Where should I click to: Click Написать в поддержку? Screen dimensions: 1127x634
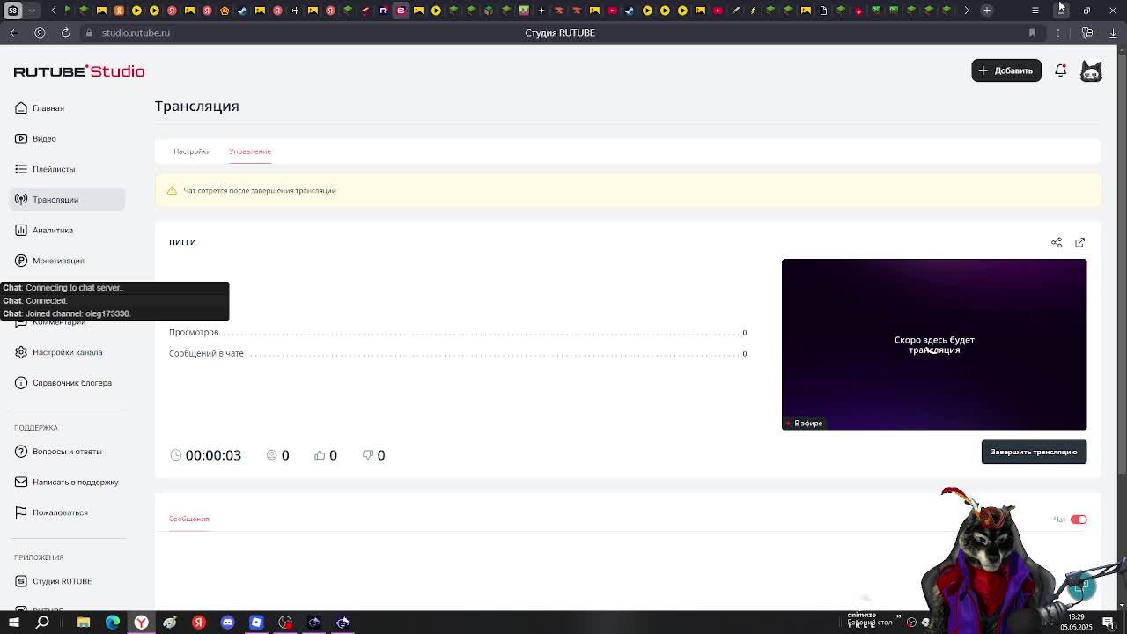pos(75,482)
